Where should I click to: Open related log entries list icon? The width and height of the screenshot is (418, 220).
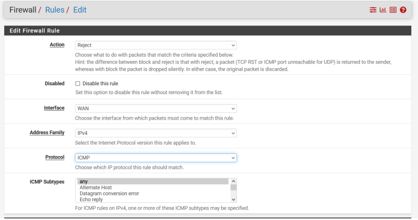(x=393, y=10)
